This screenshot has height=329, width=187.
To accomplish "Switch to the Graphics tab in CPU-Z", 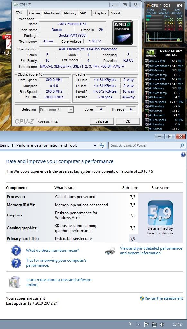I will click(100, 13).
